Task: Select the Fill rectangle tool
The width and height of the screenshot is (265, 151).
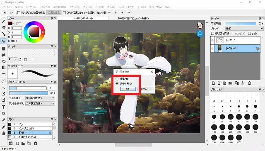Action: (x=3, y=49)
